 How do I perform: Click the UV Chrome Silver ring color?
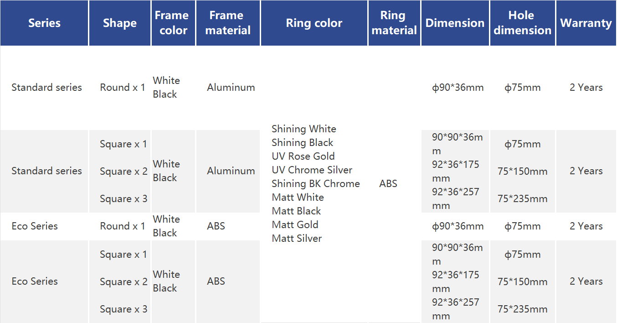pos(312,170)
